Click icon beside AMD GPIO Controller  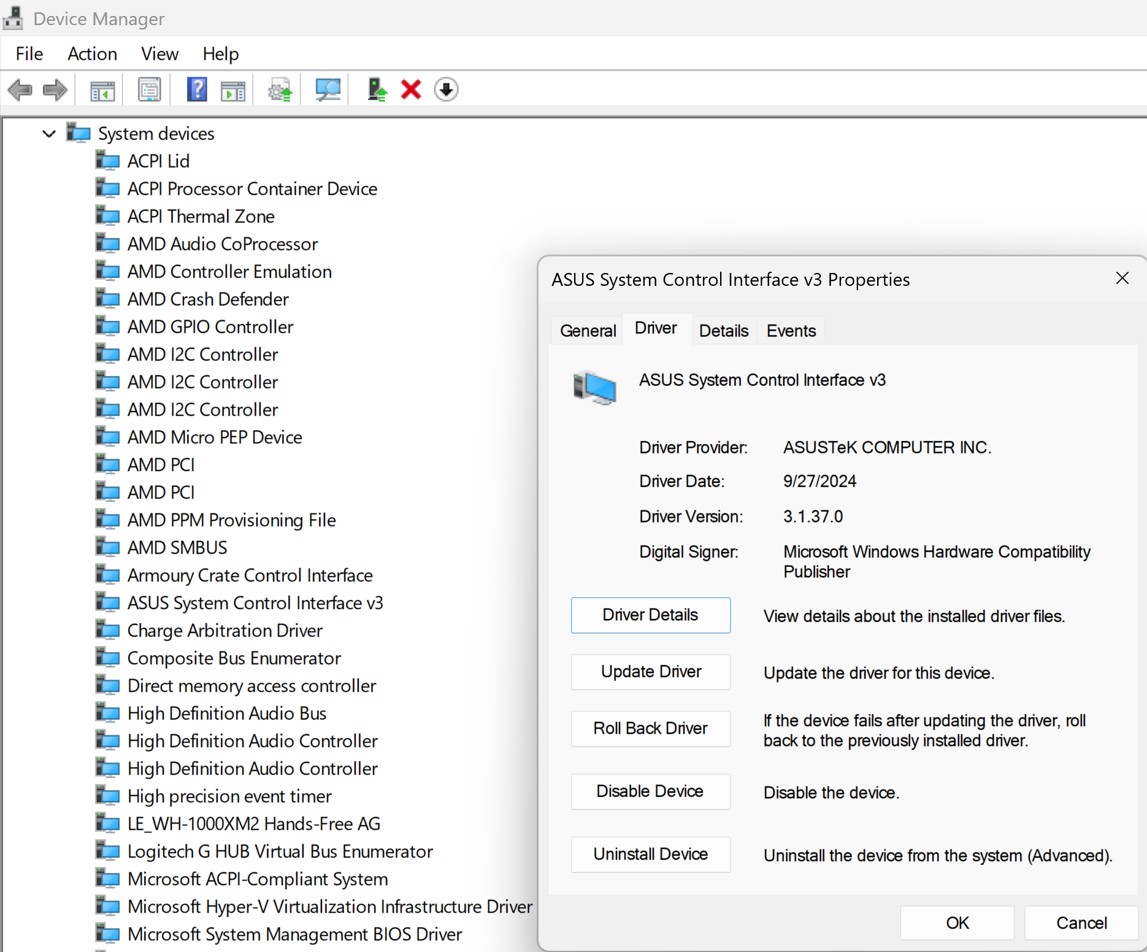click(x=108, y=326)
